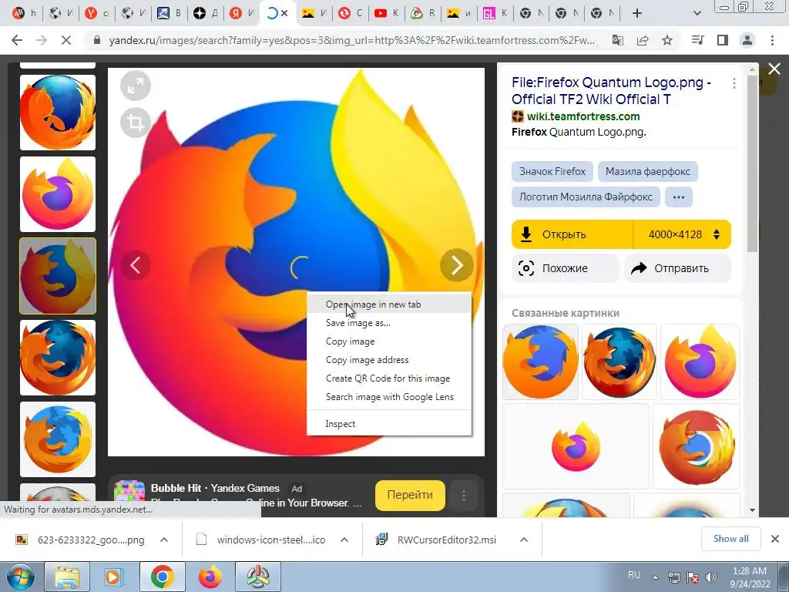Click the crop icon on the image
This screenshot has width=789, height=592.
(x=136, y=123)
